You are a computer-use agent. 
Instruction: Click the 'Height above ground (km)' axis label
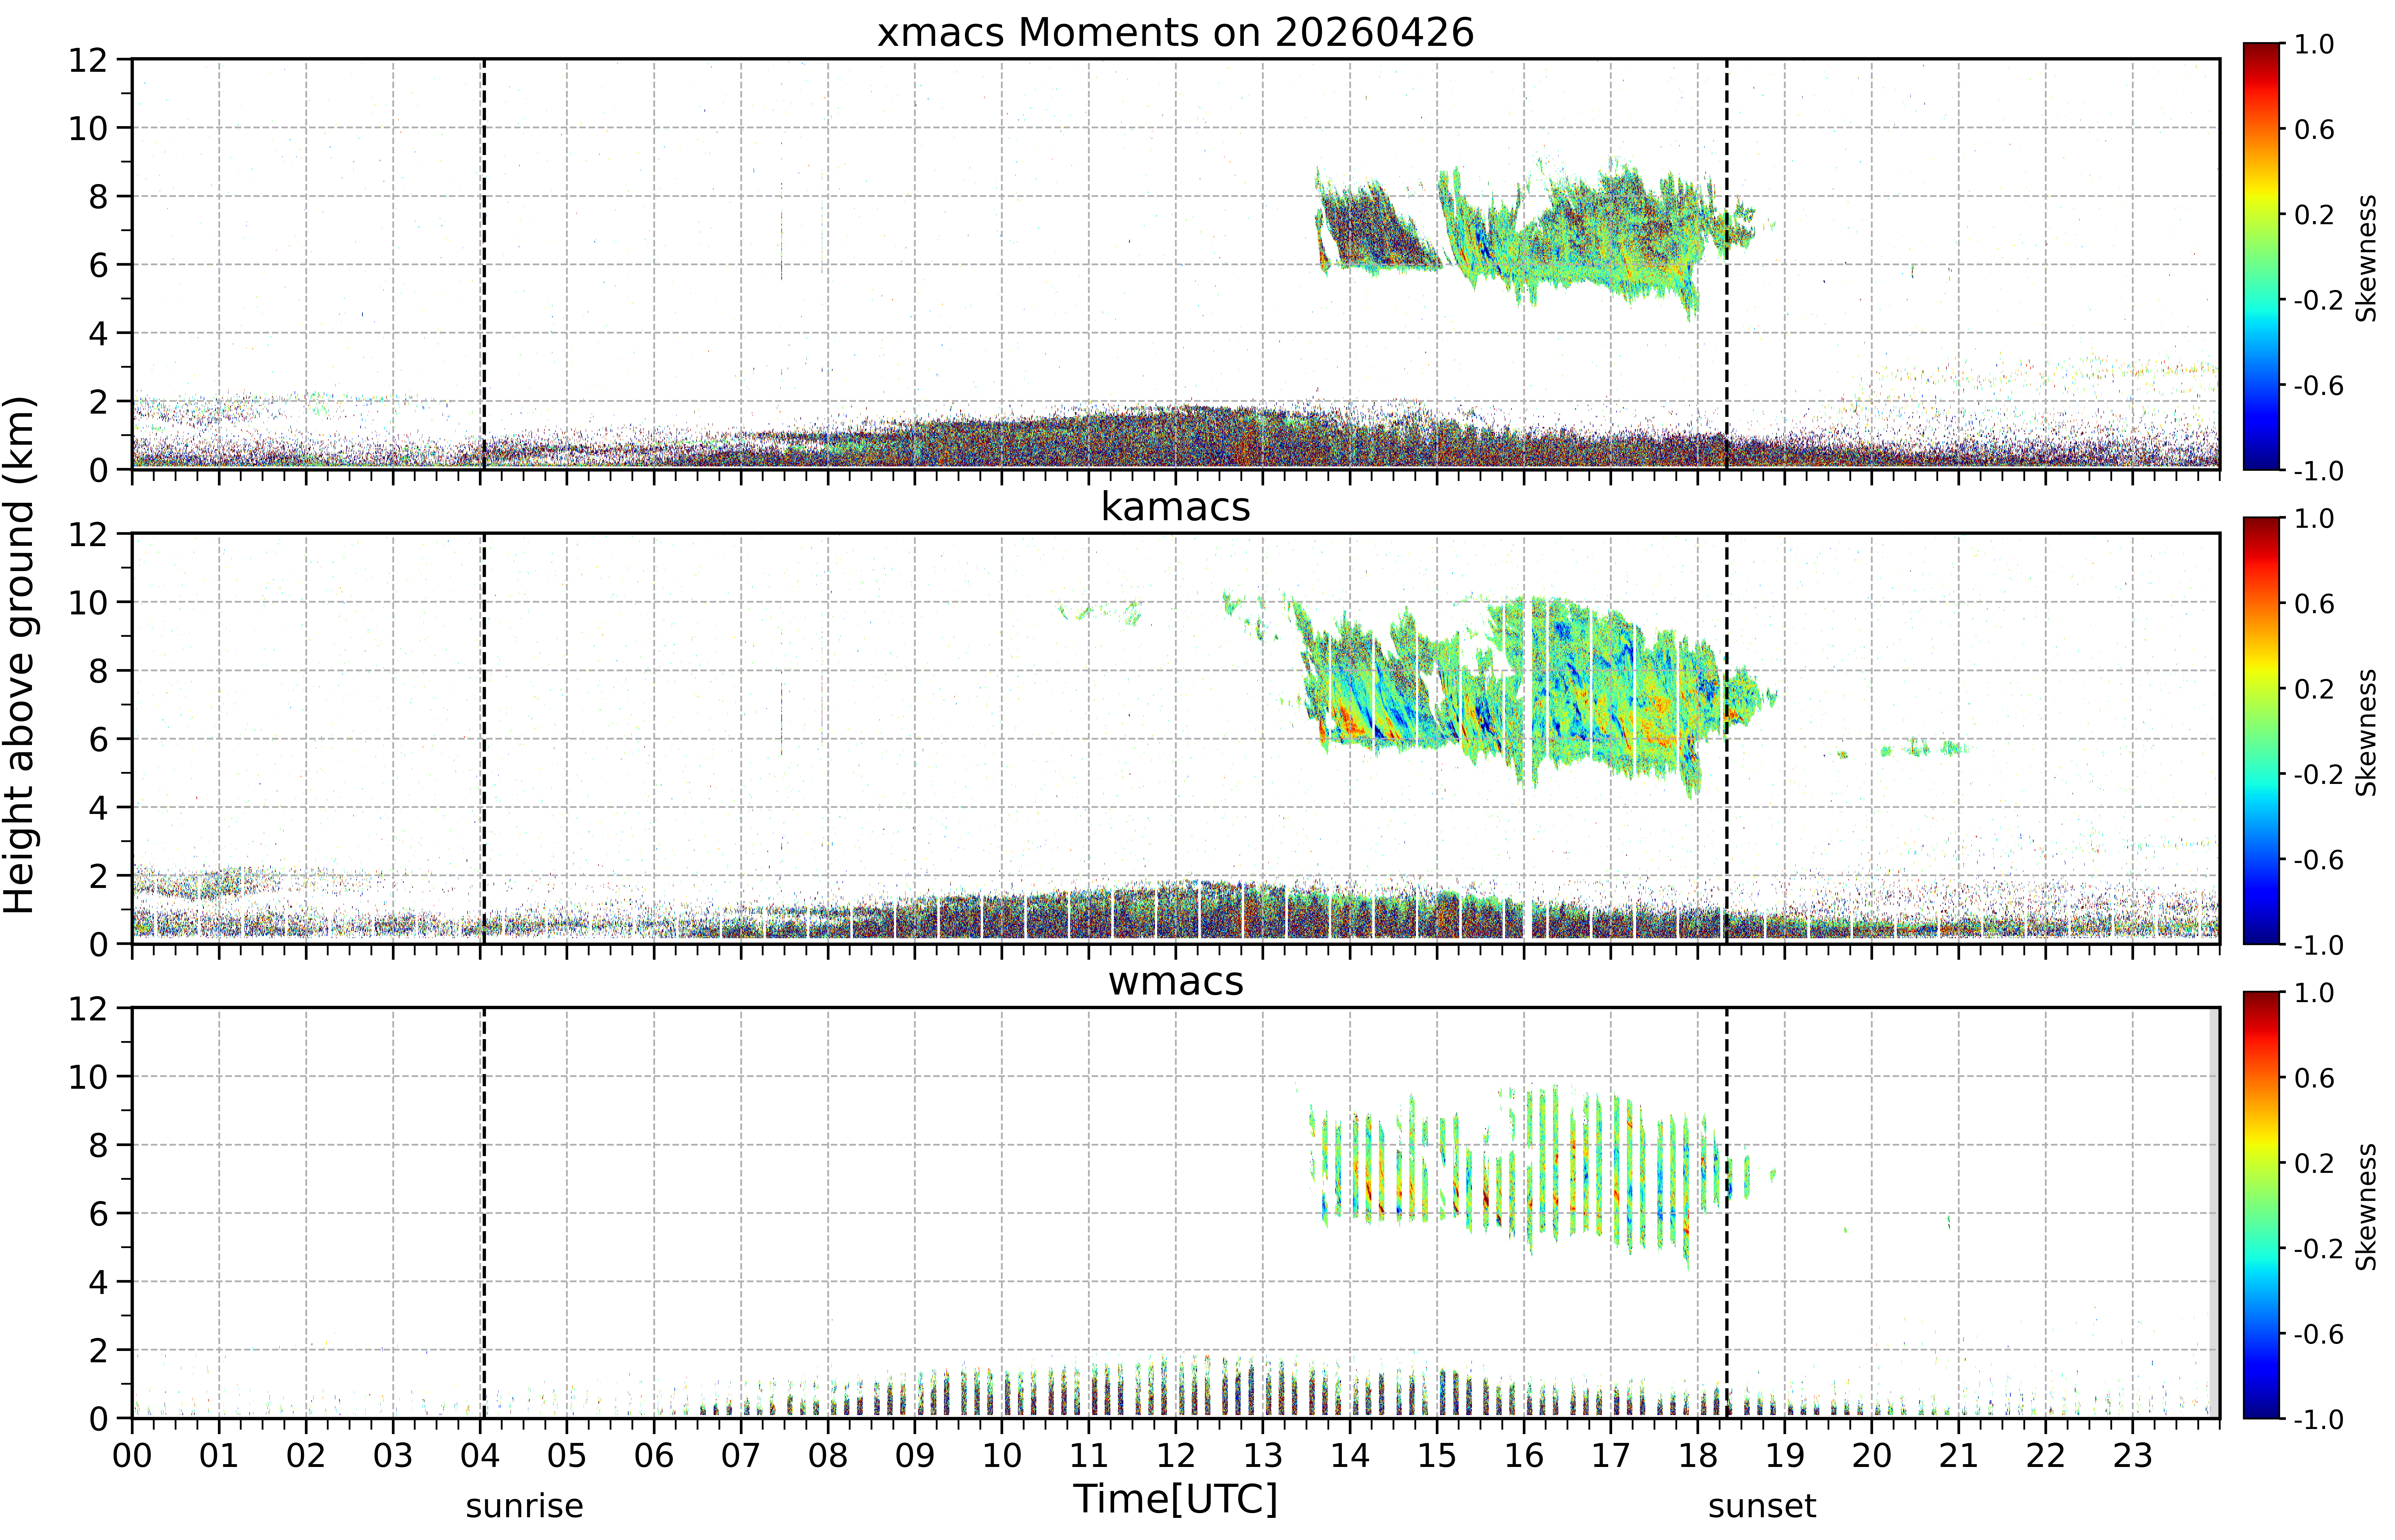tap(20, 655)
